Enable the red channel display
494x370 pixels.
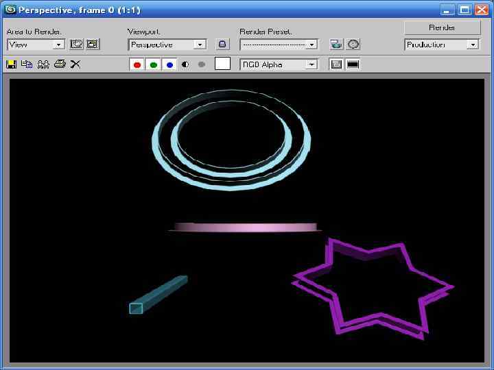click(x=137, y=65)
